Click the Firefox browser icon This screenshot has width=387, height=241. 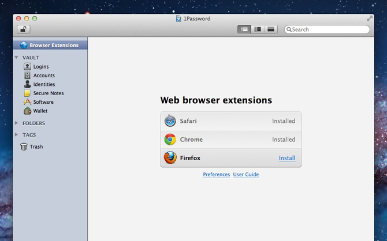click(x=170, y=158)
